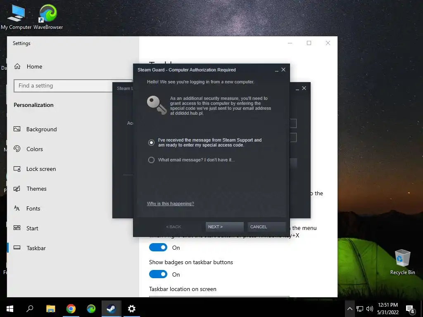The height and width of the screenshot is (317, 423).
Task: Switch to Steam in taskbar
Action: tap(111, 309)
